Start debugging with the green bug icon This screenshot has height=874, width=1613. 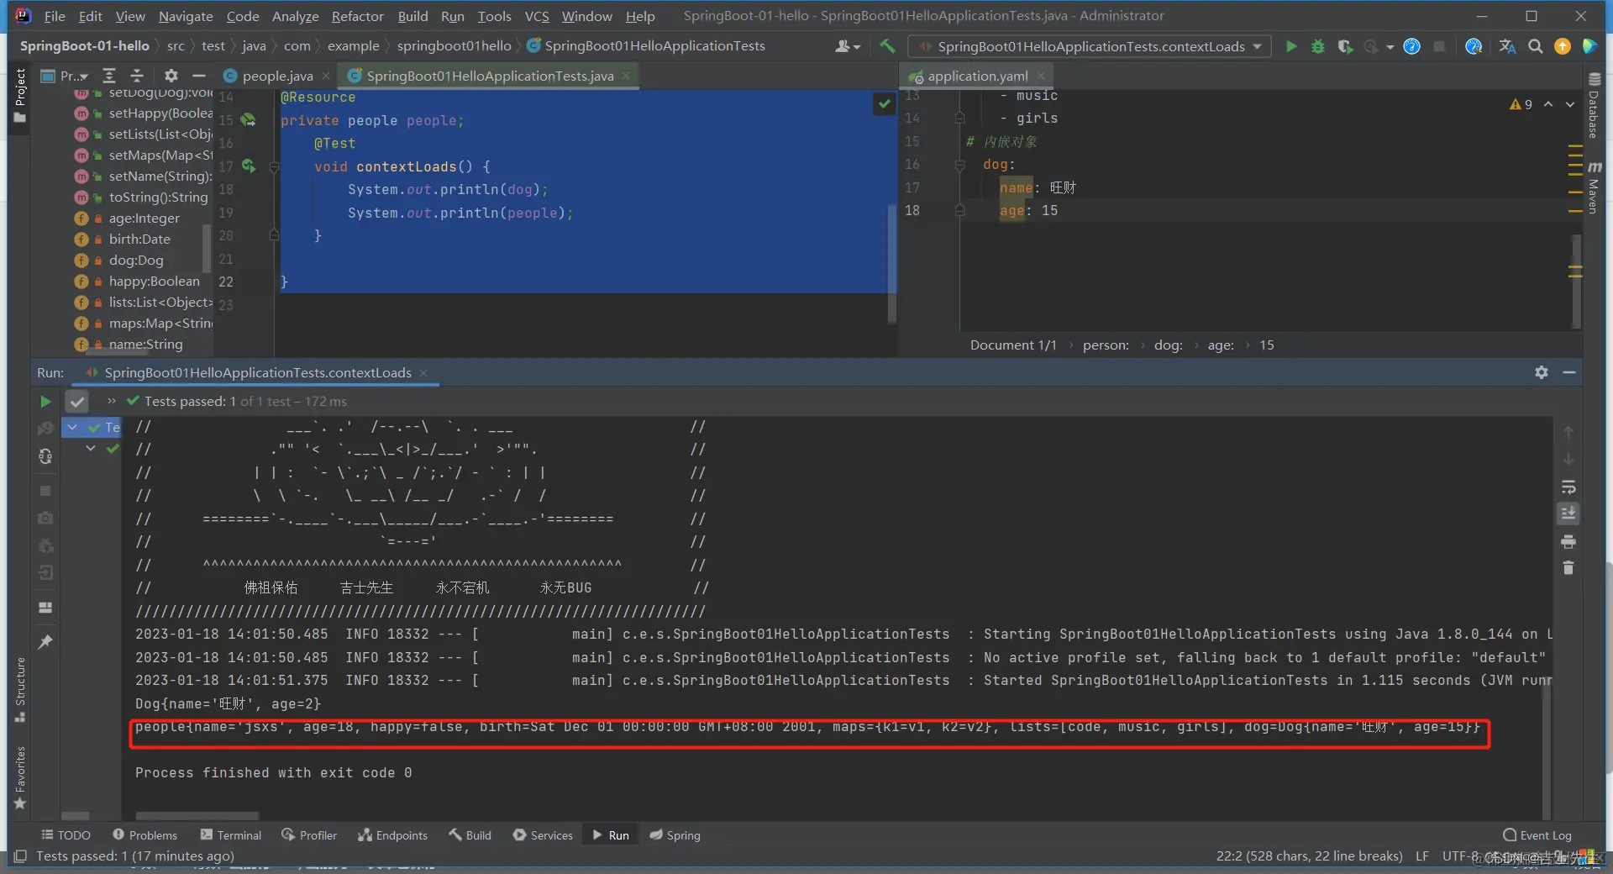coord(1318,46)
